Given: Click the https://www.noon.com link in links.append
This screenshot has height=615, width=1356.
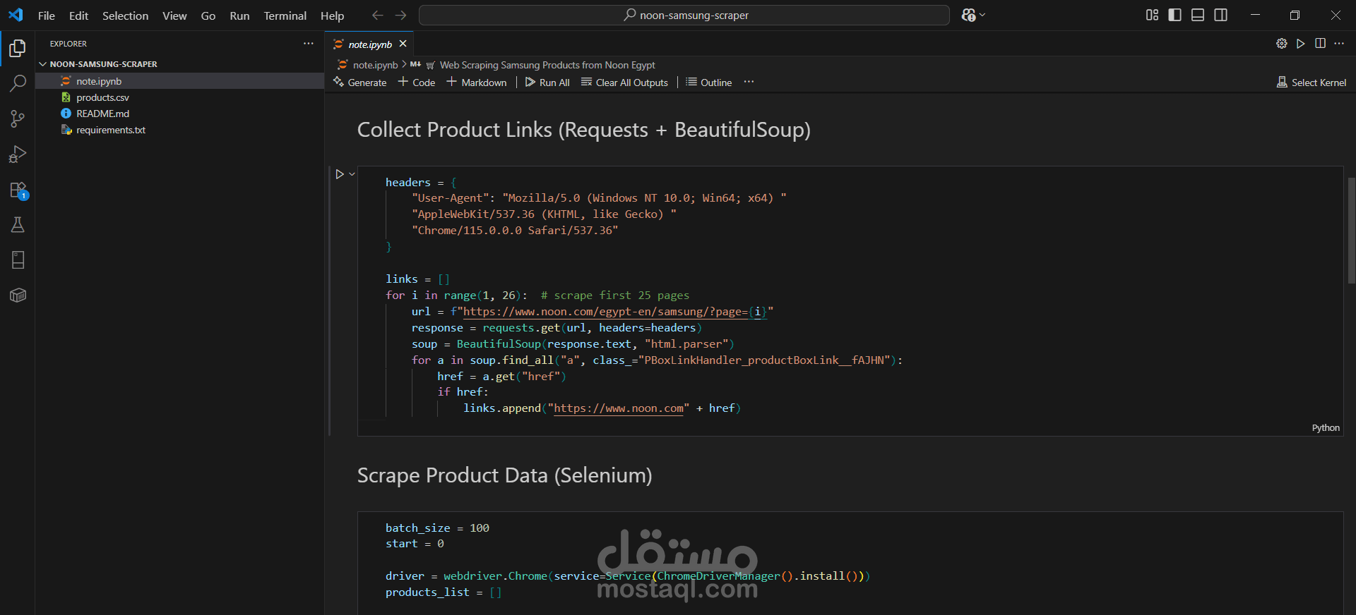Looking at the screenshot, I should (x=619, y=408).
